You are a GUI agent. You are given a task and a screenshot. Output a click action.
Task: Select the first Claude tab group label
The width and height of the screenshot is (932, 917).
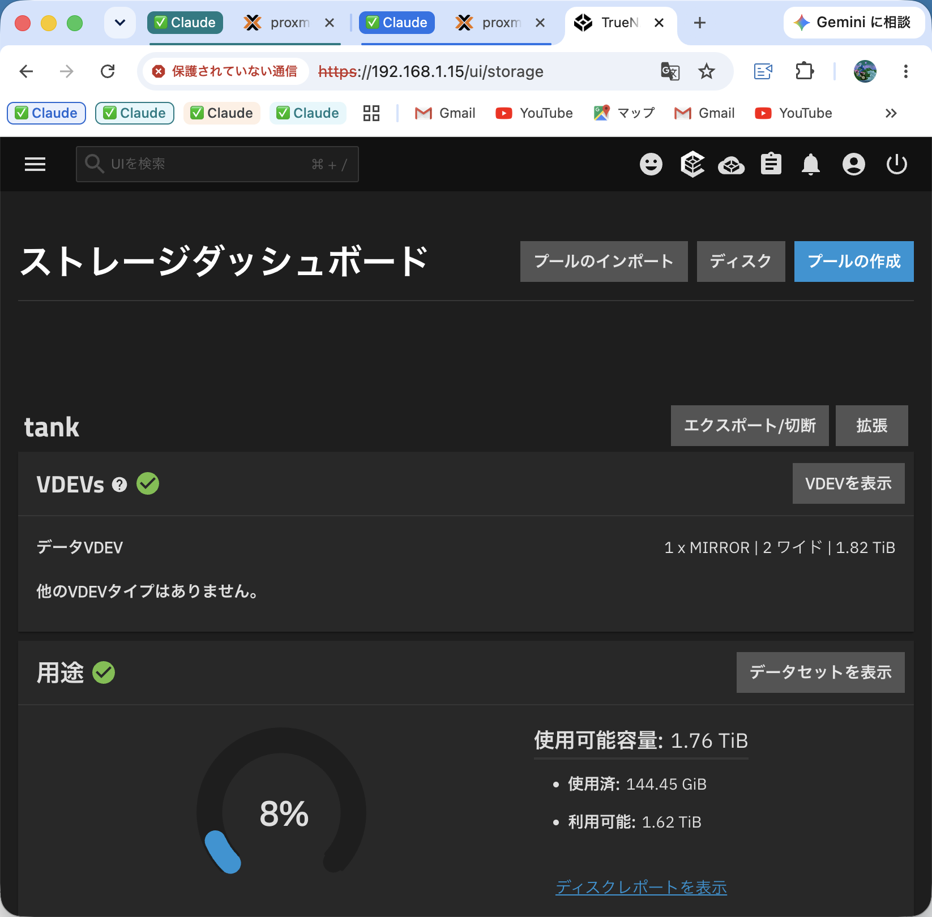click(x=185, y=23)
